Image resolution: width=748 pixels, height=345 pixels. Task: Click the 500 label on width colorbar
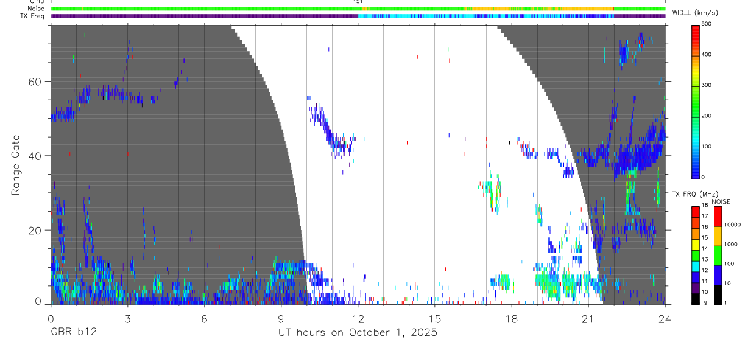(708, 24)
